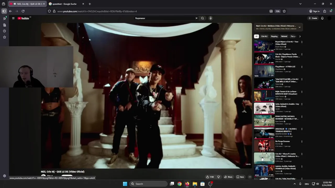Viewport: 335px width, 188px height.
Task: Open options for MÓNTATE BABY video
Action: [x=302, y=92]
